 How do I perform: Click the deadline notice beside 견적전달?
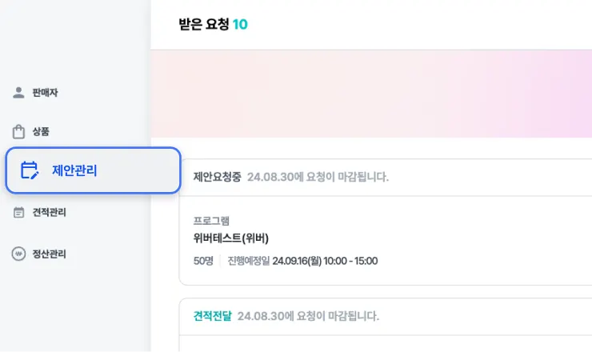pos(309,316)
